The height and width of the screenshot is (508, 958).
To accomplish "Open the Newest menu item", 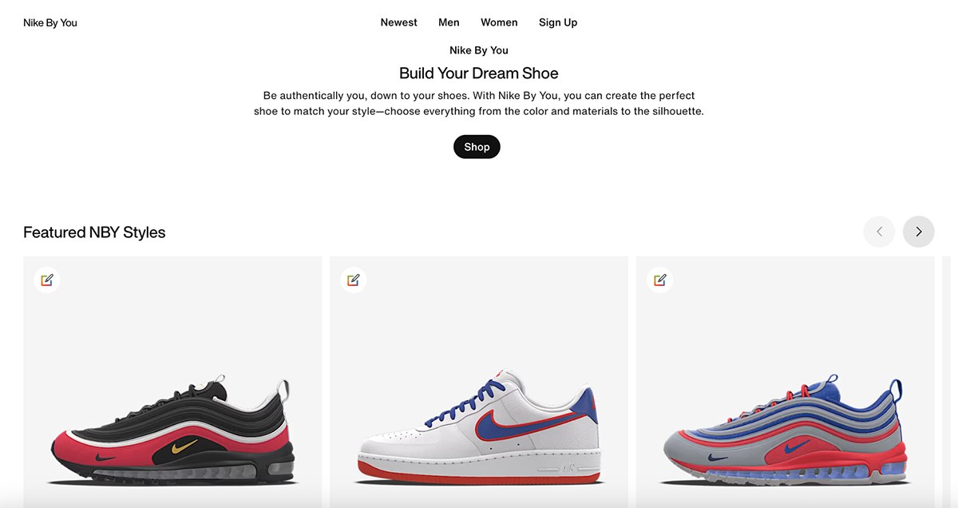I will [398, 22].
